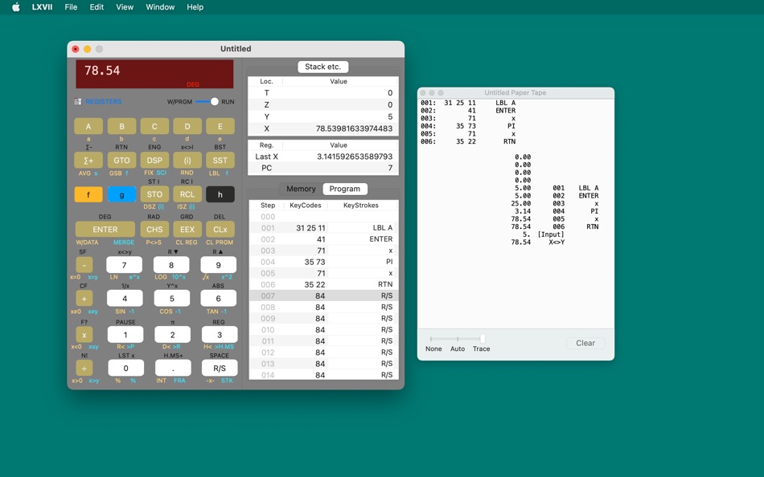
Task: Click the R/S calculator key
Action: [220, 368]
